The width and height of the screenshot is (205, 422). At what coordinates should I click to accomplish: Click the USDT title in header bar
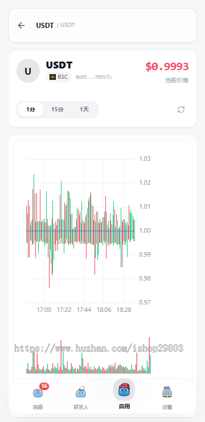point(45,25)
